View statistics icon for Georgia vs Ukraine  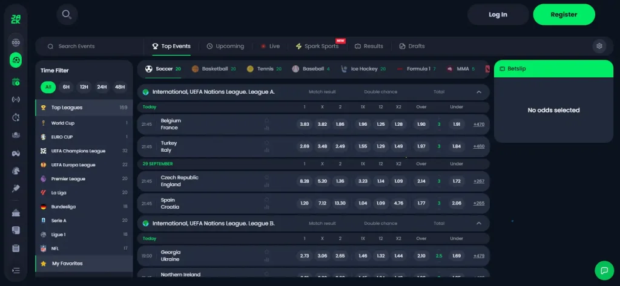pos(267,259)
